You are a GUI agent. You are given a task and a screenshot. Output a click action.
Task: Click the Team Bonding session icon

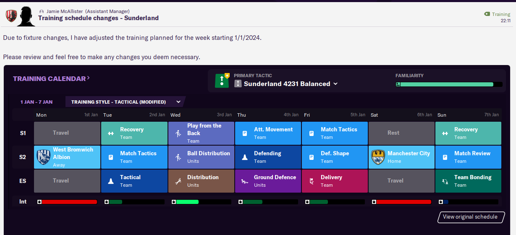[x=445, y=181]
